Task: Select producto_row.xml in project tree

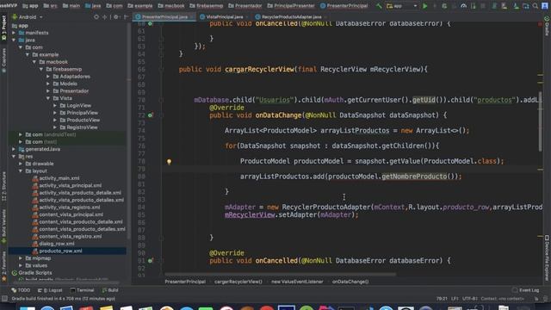Action: 60,251
